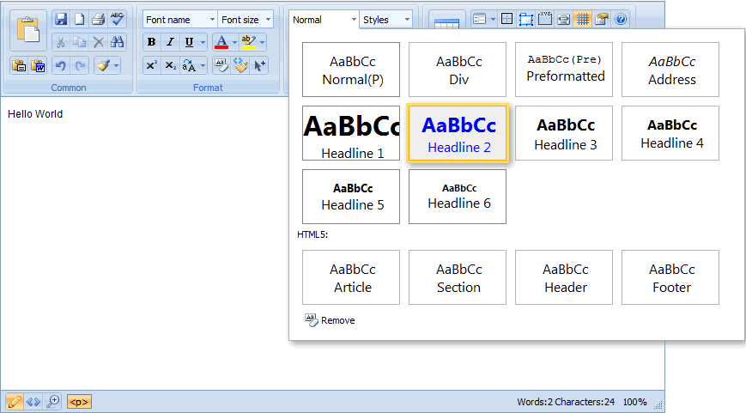Toggle Italic formatting
746x413 pixels.
tap(170, 42)
